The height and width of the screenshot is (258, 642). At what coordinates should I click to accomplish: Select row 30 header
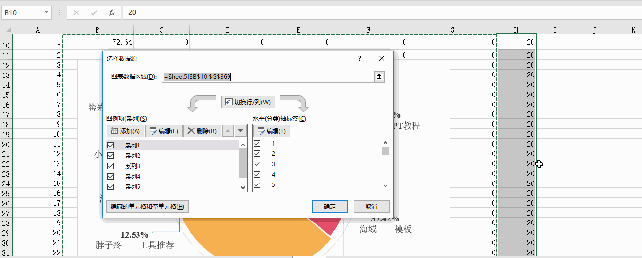click(6, 243)
